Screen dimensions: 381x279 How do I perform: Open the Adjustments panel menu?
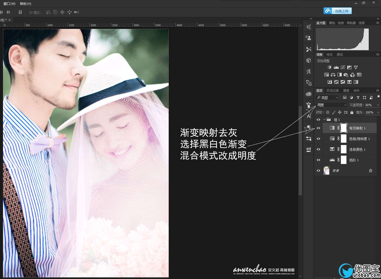coord(377,55)
